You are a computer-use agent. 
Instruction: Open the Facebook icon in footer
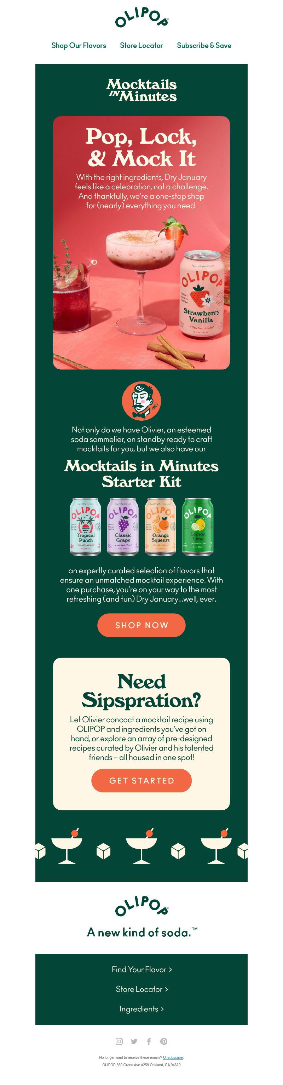click(149, 1041)
